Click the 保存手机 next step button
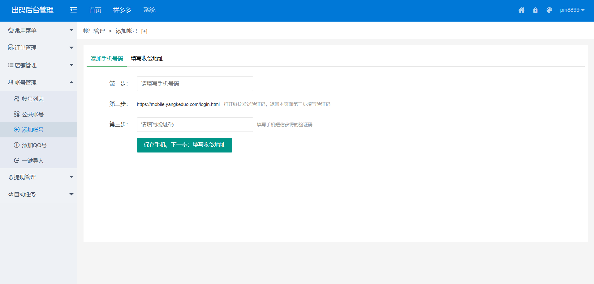Viewport: 594px width, 284px height. click(x=184, y=145)
